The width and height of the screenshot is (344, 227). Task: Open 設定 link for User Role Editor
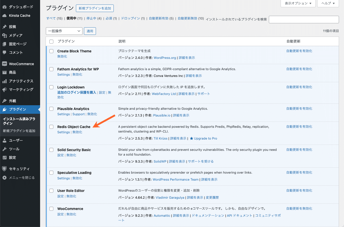point(61,196)
